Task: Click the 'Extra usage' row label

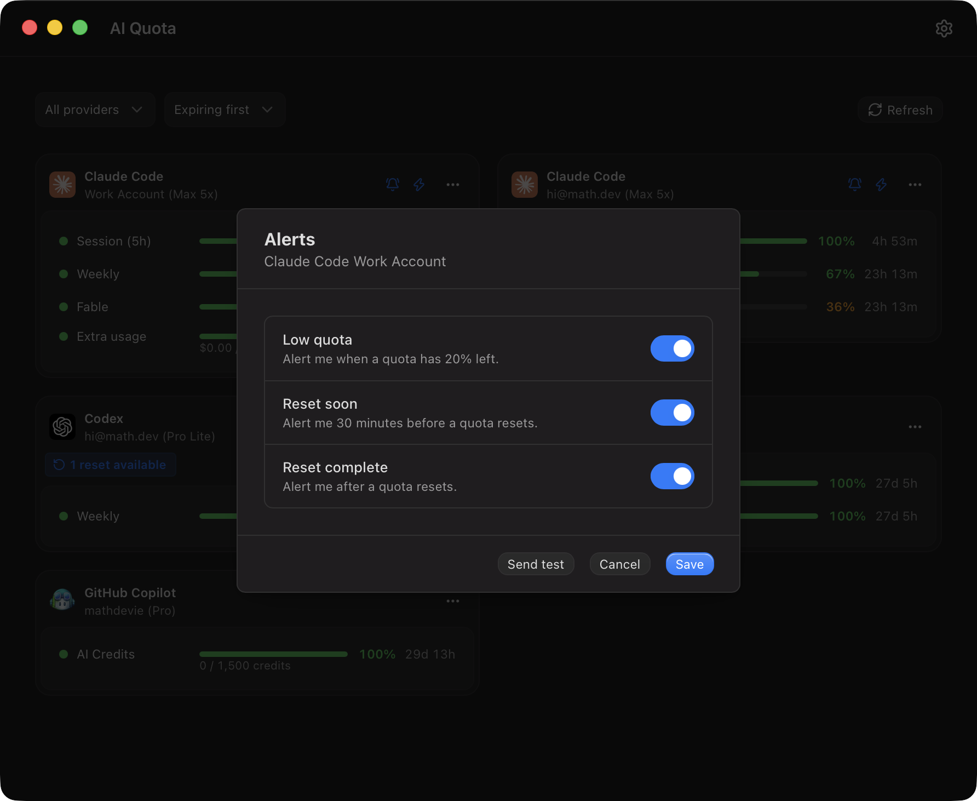Action: click(x=112, y=336)
